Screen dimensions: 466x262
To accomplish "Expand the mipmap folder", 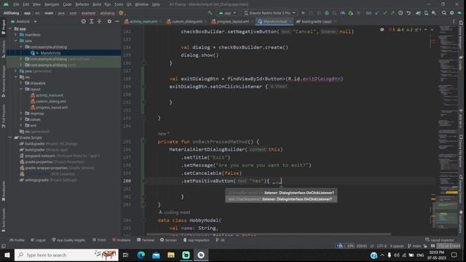I will pyautogui.click(x=21, y=114).
